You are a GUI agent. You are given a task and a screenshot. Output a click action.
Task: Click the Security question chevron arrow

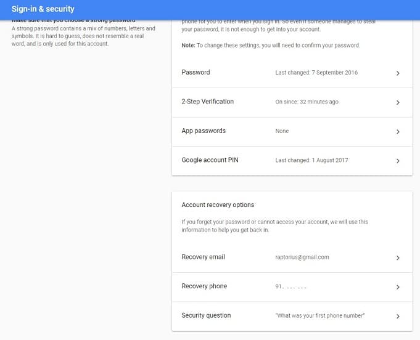398,316
